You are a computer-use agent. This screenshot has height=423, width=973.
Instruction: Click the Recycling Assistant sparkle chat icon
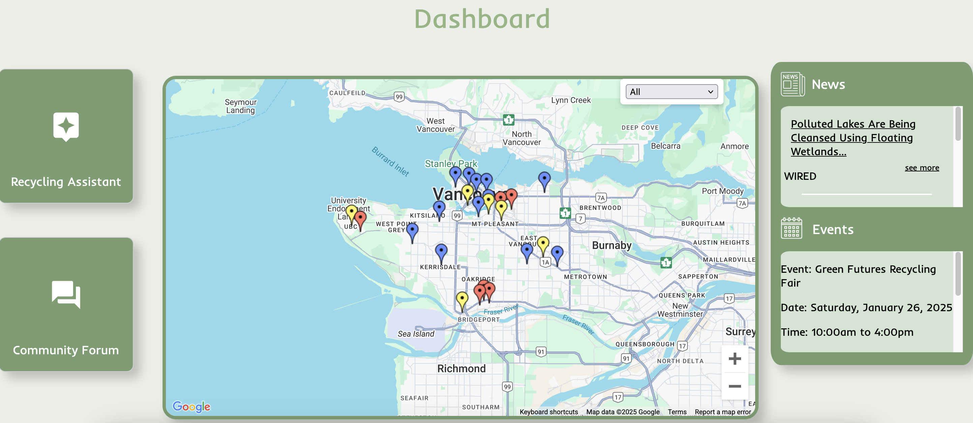(x=66, y=126)
